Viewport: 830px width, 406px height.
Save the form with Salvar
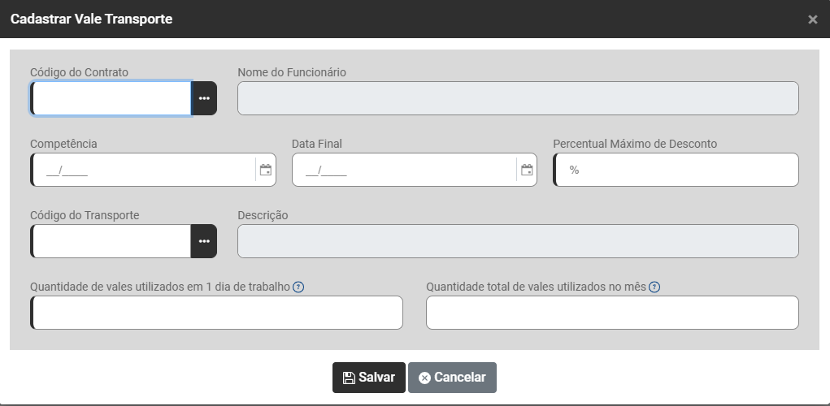point(368,378)
